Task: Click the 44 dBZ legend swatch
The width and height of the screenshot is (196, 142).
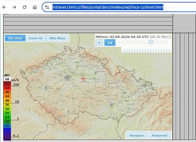Action: coord(7,96)
